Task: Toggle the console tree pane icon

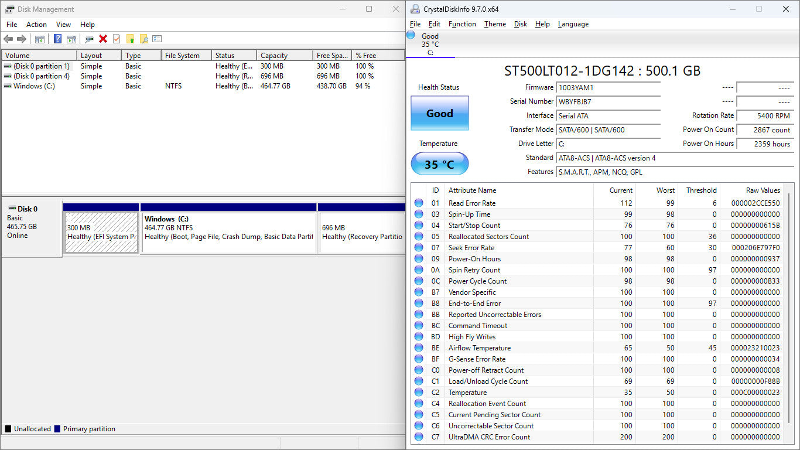Action: tap(40, 39)
